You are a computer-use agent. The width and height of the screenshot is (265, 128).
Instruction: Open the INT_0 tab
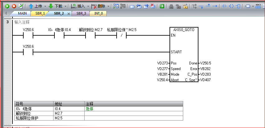point(99,14)
